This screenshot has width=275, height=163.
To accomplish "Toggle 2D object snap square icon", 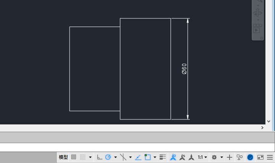I will (x=147, y=157).
